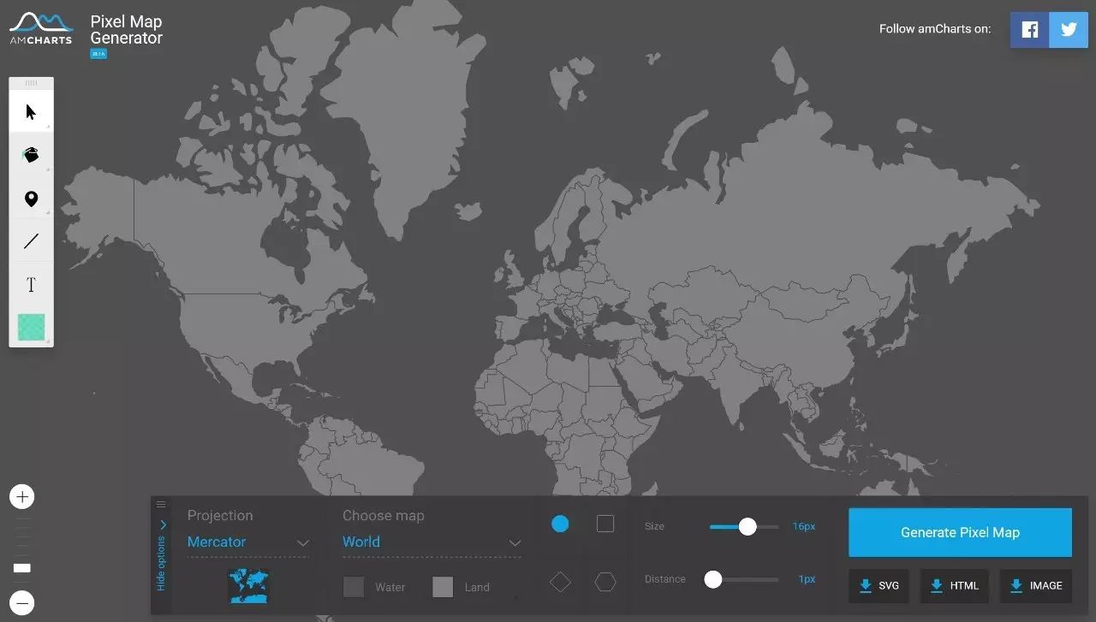
Task: Click the amCharts logo
Action: tap(41, 28)
